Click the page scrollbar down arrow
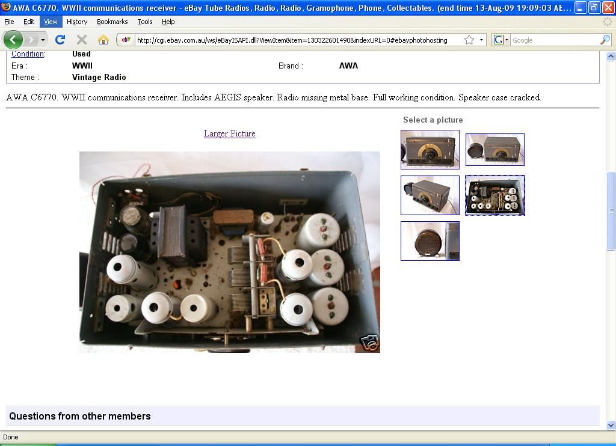Image resolution: width=616 pixels, height=446 pixels. click(611, 425)
